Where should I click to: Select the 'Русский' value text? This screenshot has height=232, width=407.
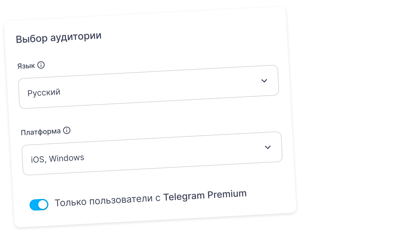[x=44, y=93]
